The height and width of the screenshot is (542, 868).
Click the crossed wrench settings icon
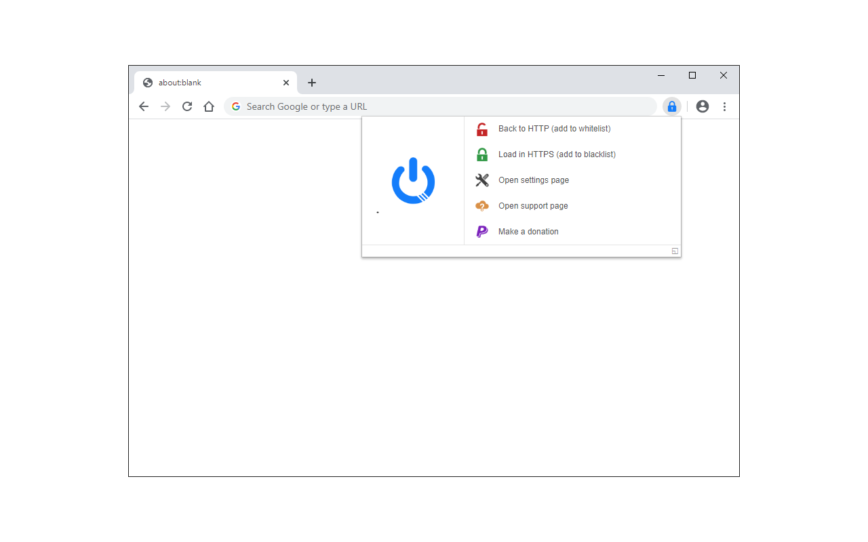tap(481, 180)
